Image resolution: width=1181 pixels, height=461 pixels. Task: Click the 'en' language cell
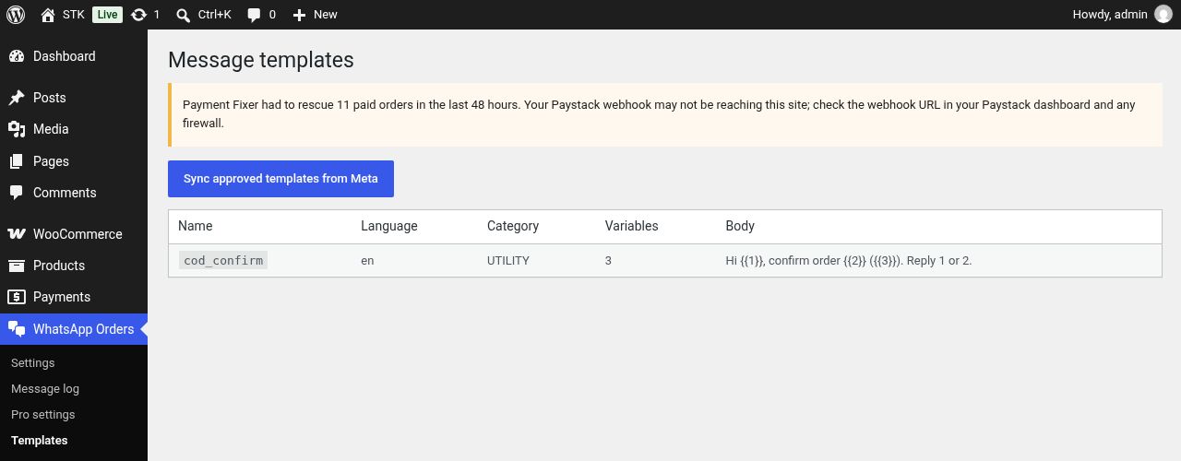[367, 261]
